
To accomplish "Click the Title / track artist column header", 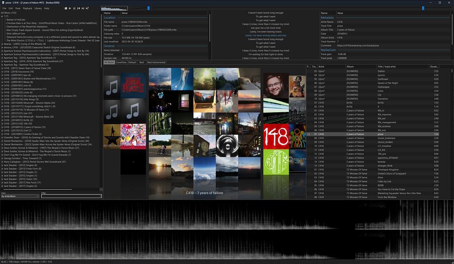I will point(403,66).
